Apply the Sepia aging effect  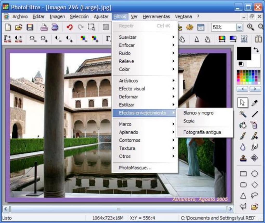pyautogui.click(x=189, y=121)
